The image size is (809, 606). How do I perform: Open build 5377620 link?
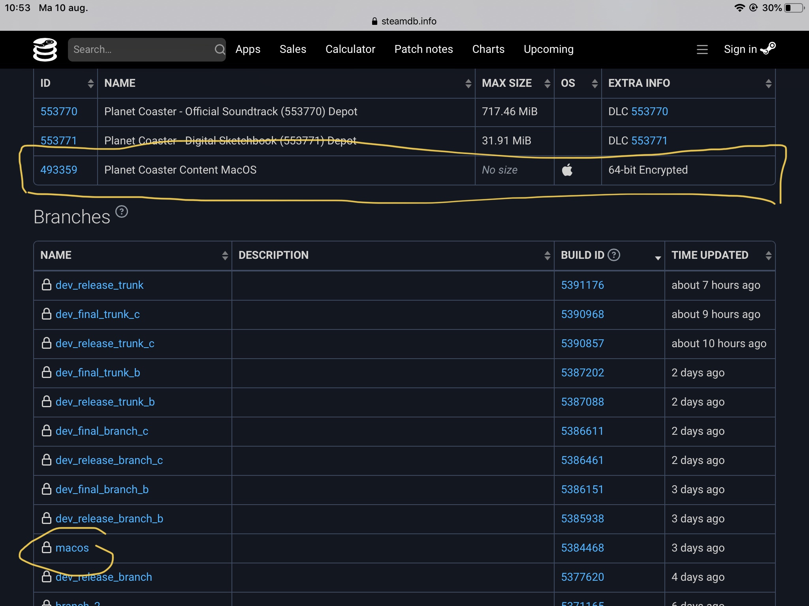click(583, 577)
